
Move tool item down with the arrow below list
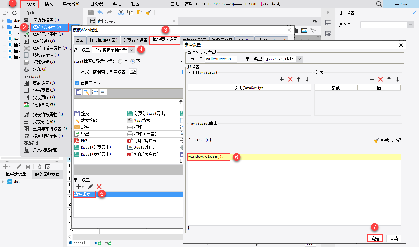pyautogui.click(x=181, y=162)
